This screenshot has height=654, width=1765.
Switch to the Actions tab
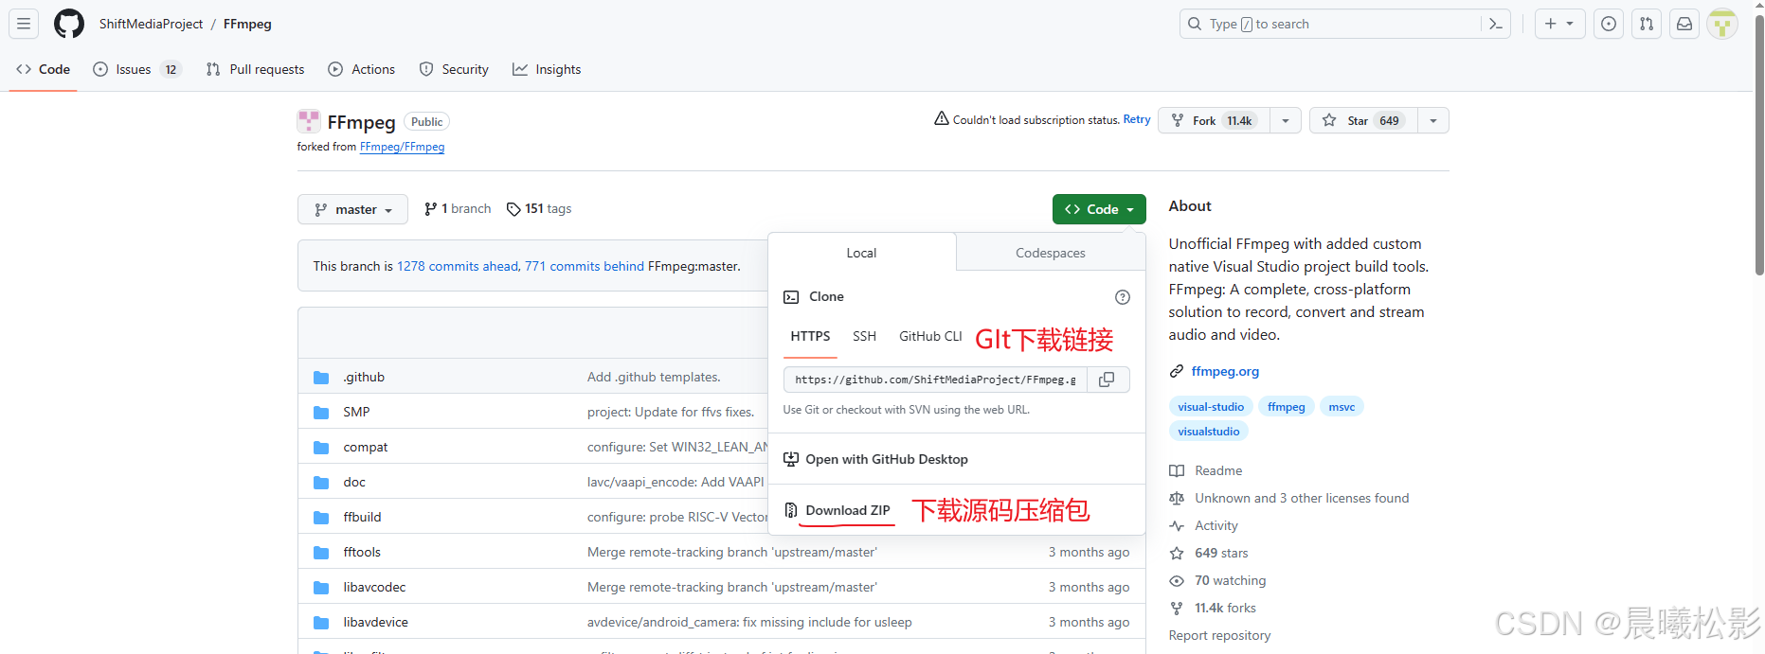[362, 69]
